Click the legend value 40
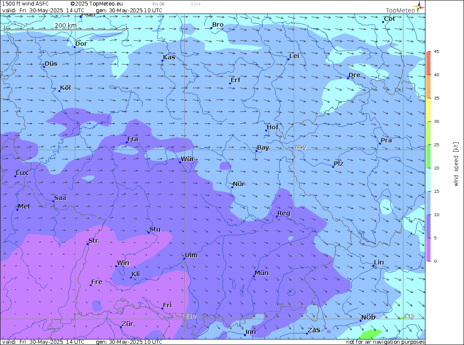Image resolution: width=464 pixels, height=345 pixels. point(436,75)
